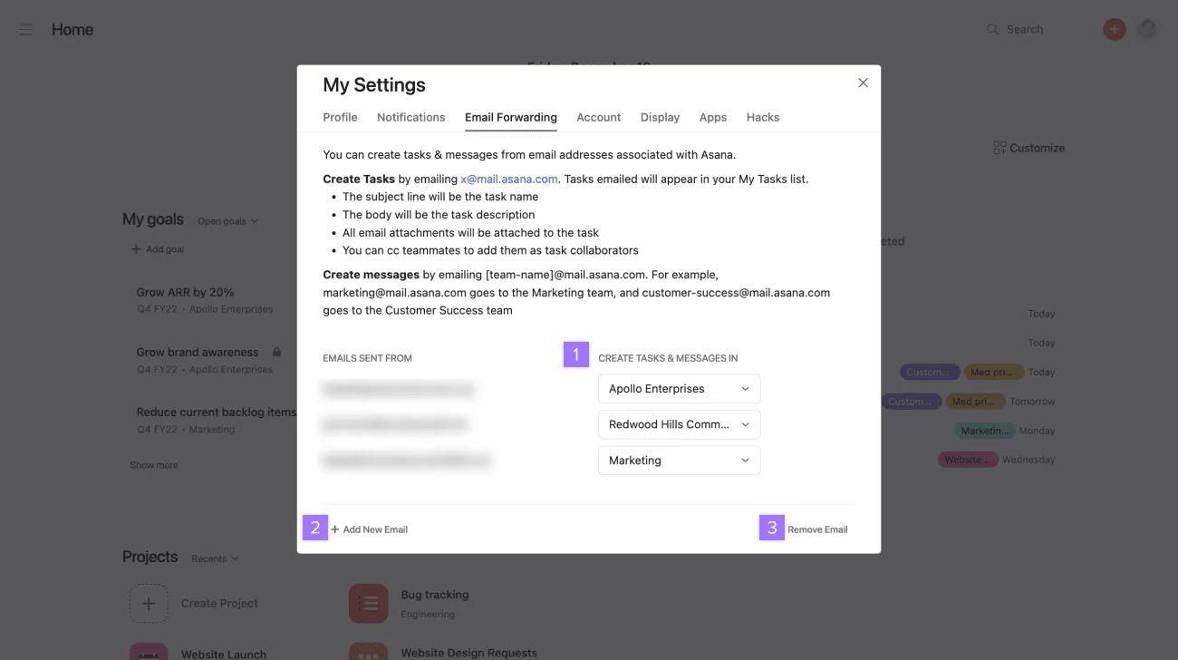Select the first blurred email address
The image size is (1178, 660).
(x=398, y=389)
